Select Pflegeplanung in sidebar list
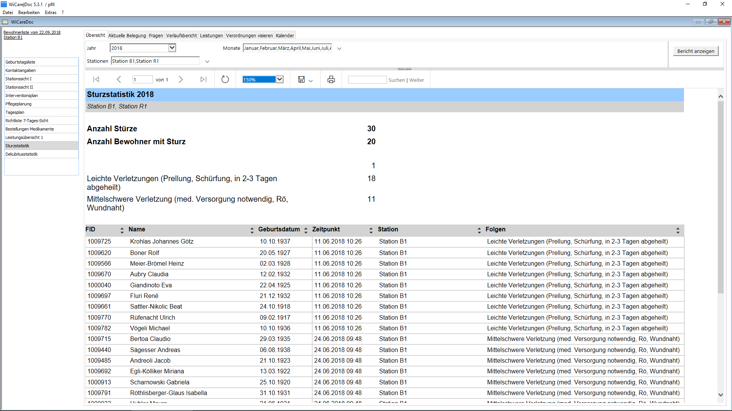The height and width of the screenshot is (411, 732). pos(42,104)
